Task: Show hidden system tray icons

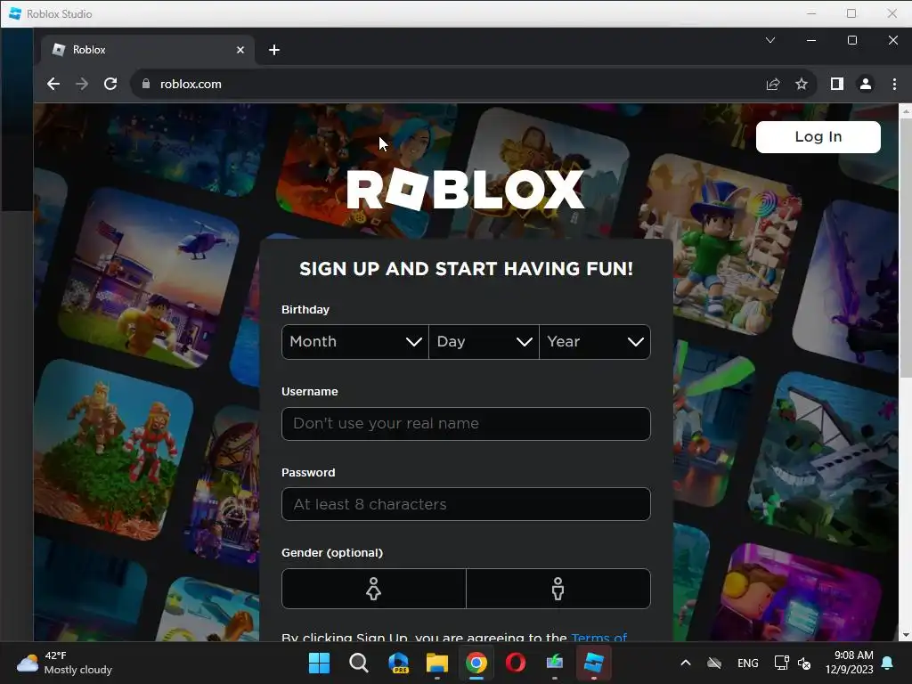Action: click(686, 663)
